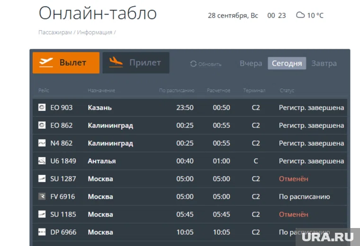Screen dimensions: 360x246
Task: Go to the Информация breadcrumb link
Action: click(x=95, y=32)
